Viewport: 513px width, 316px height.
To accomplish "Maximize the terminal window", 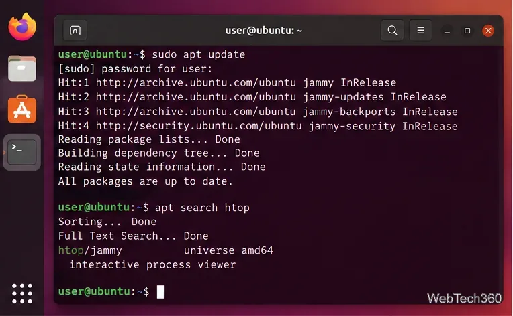I will (467, 31).
